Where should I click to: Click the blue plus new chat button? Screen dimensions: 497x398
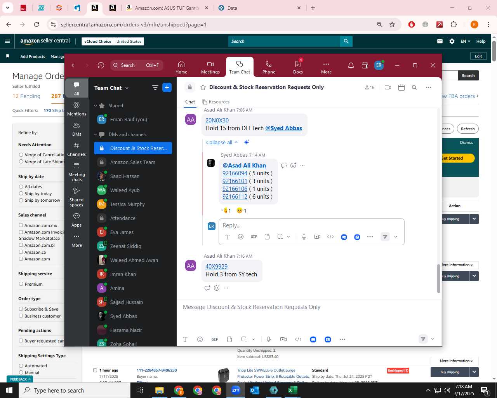167,87
